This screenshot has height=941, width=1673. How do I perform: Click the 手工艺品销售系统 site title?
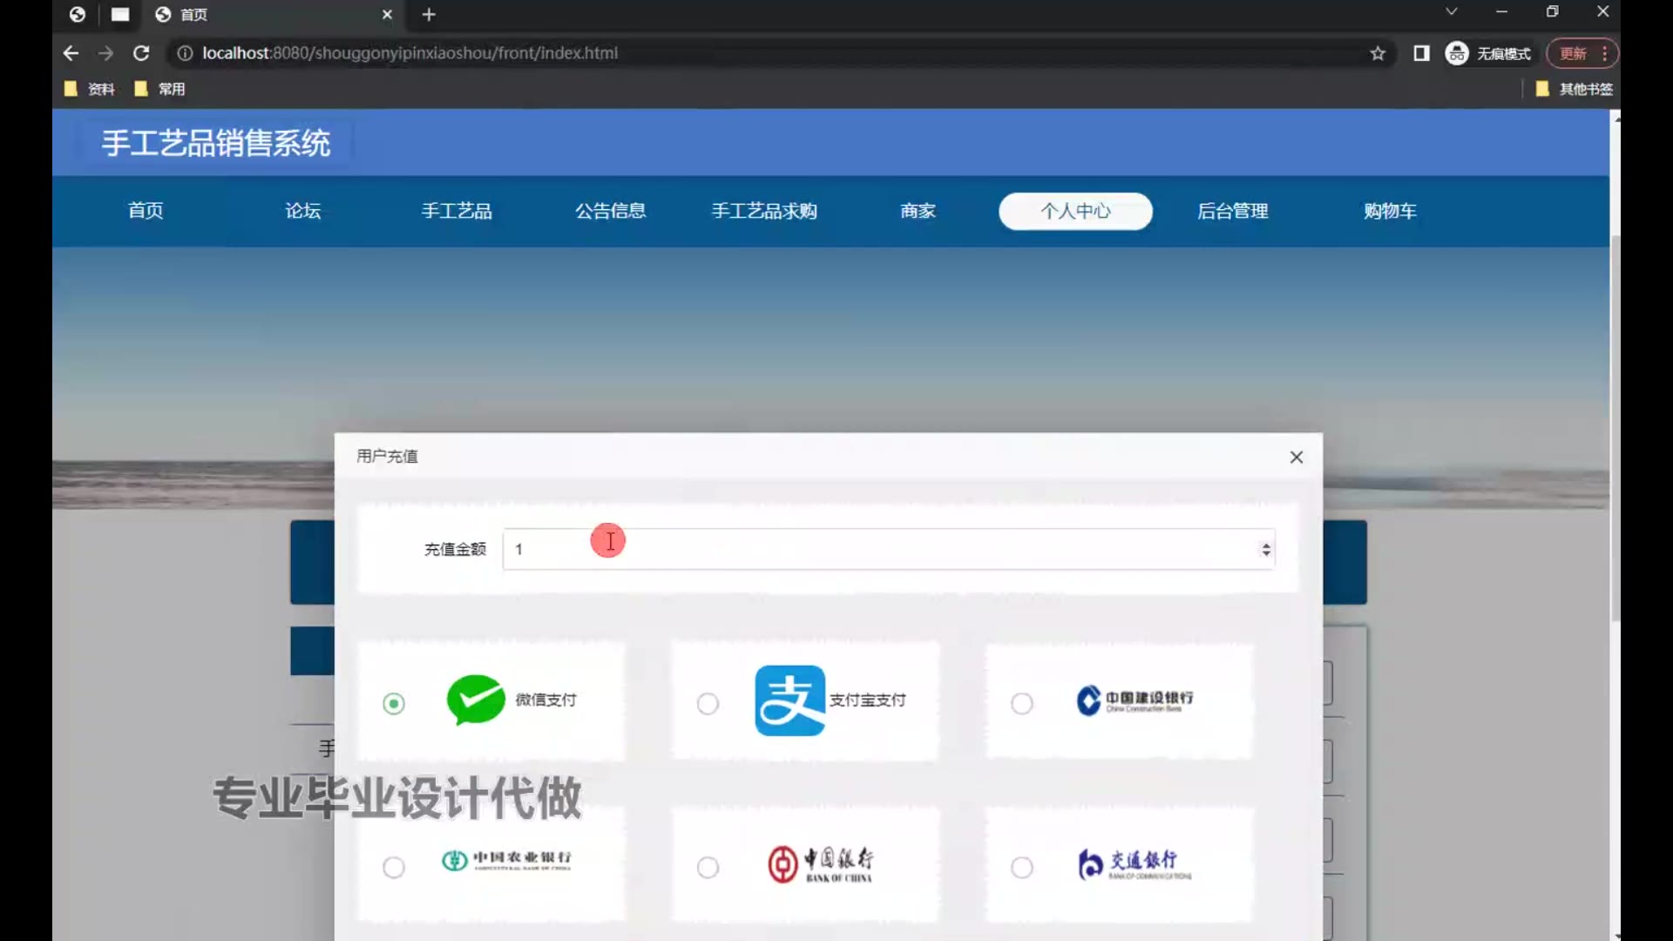click(x=216, y=143)
